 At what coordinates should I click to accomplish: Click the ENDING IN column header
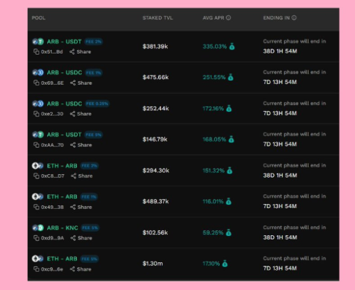click(277, 18)
